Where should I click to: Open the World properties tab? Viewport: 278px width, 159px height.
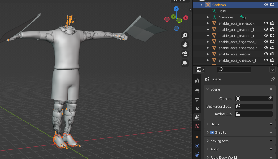[197, 126]
